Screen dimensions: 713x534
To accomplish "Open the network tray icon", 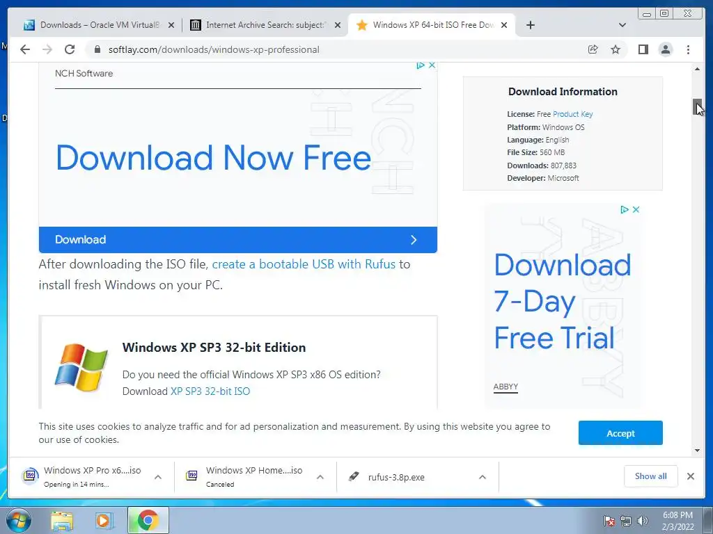I will [626, 521].
